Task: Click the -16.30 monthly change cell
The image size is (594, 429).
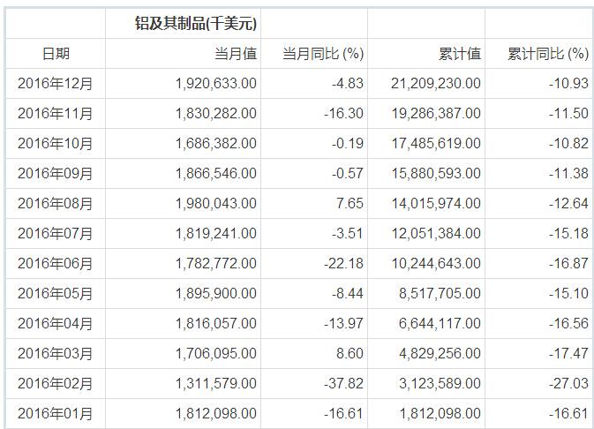Action: click(x=343, y=113)
